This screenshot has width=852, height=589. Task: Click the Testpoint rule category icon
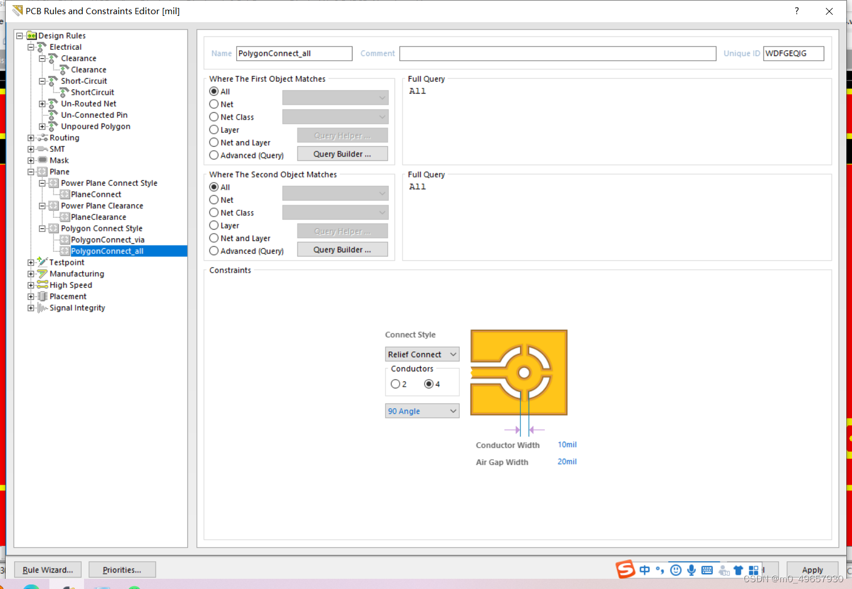pos(43,262)
